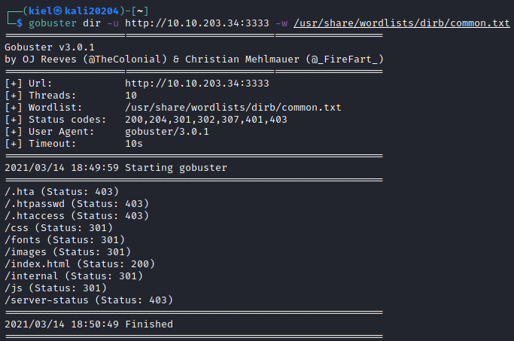Viewport: 514px width, 341px height.
Task: Click the Threads value 10
Action: [x=132, y=95]
